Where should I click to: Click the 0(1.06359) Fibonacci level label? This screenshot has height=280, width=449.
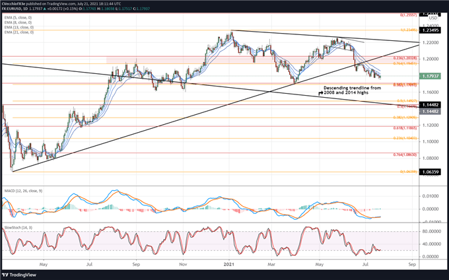coord(408,172)
